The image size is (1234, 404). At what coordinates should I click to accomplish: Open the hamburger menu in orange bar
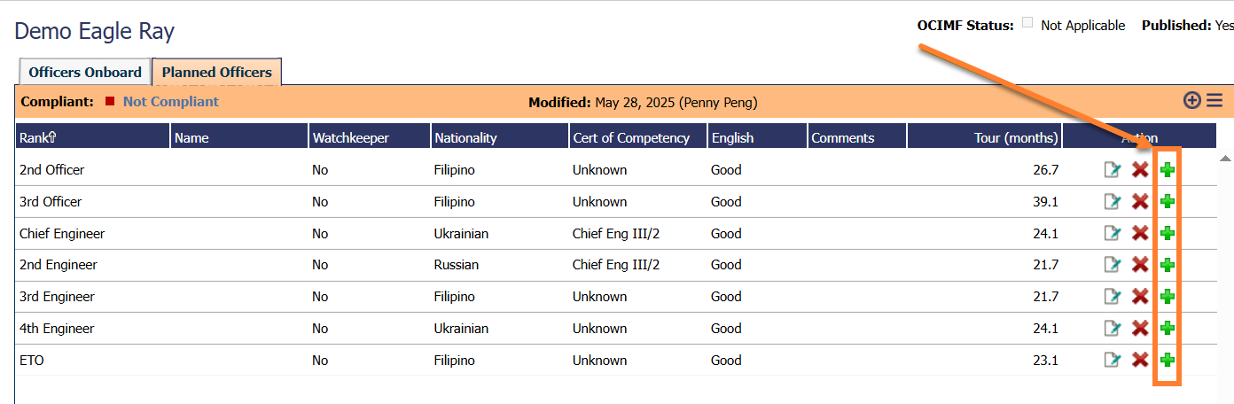(x=1214, y=101)
